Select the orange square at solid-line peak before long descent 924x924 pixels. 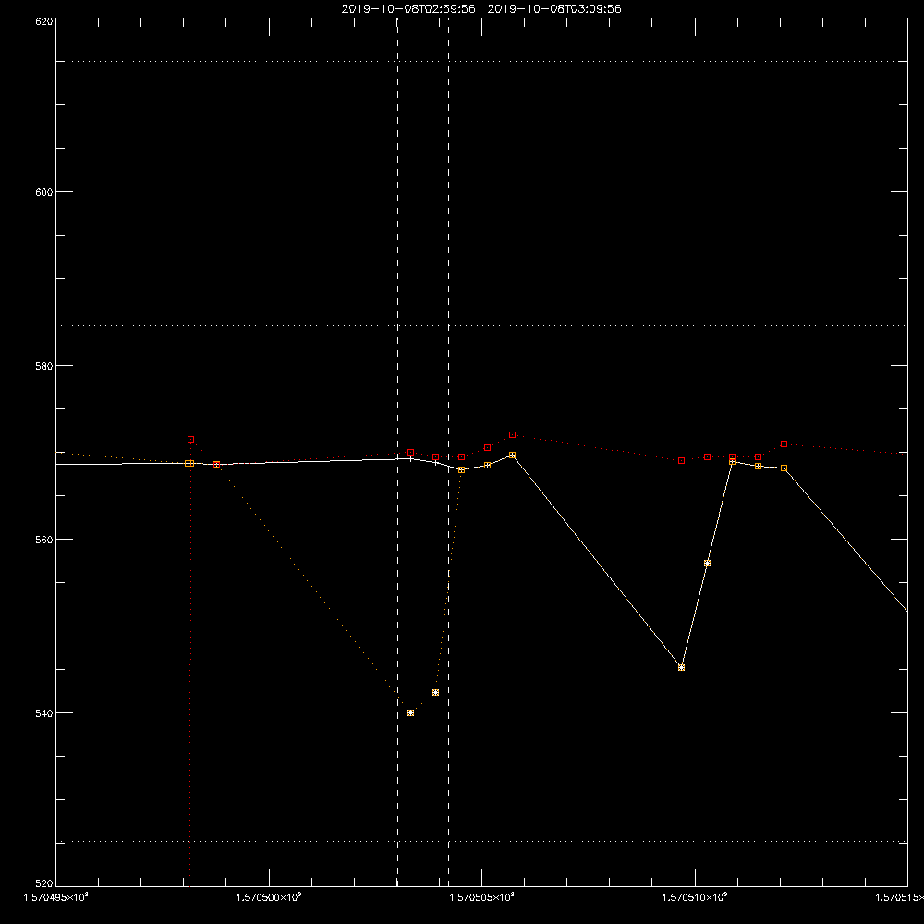pyautogui.click(x=513, y=455)
